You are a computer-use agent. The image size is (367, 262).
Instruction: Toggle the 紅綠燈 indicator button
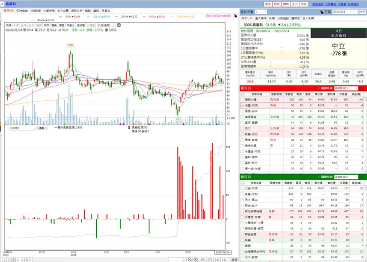pos(81,25)
